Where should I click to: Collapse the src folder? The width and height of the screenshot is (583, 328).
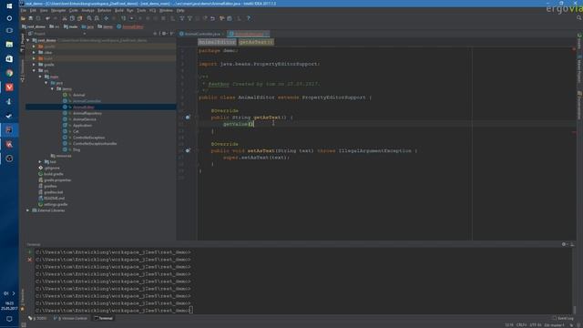coord(34,71)
